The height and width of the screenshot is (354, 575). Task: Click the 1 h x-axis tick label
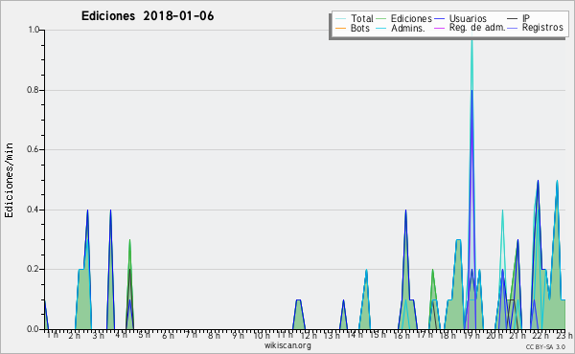(x=53, y=335)
